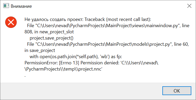Viewport: 196px width, 100px height.
Task: Click the application icon in the title bar
Action: [6, 6]
